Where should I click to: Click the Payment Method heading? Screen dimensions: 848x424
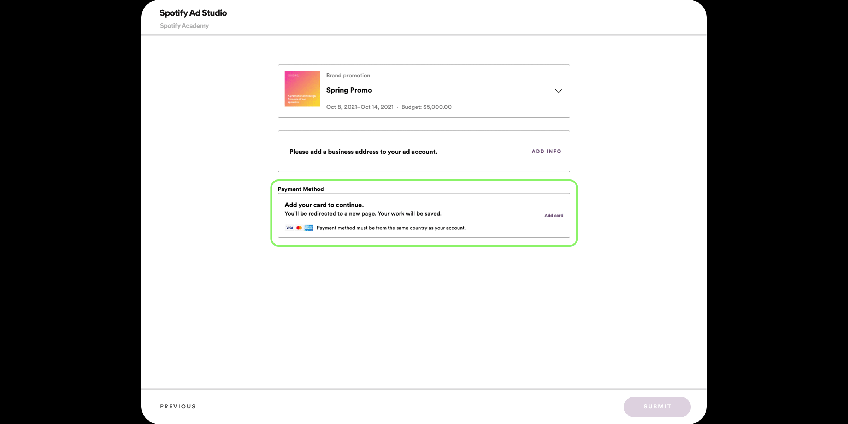301,189
